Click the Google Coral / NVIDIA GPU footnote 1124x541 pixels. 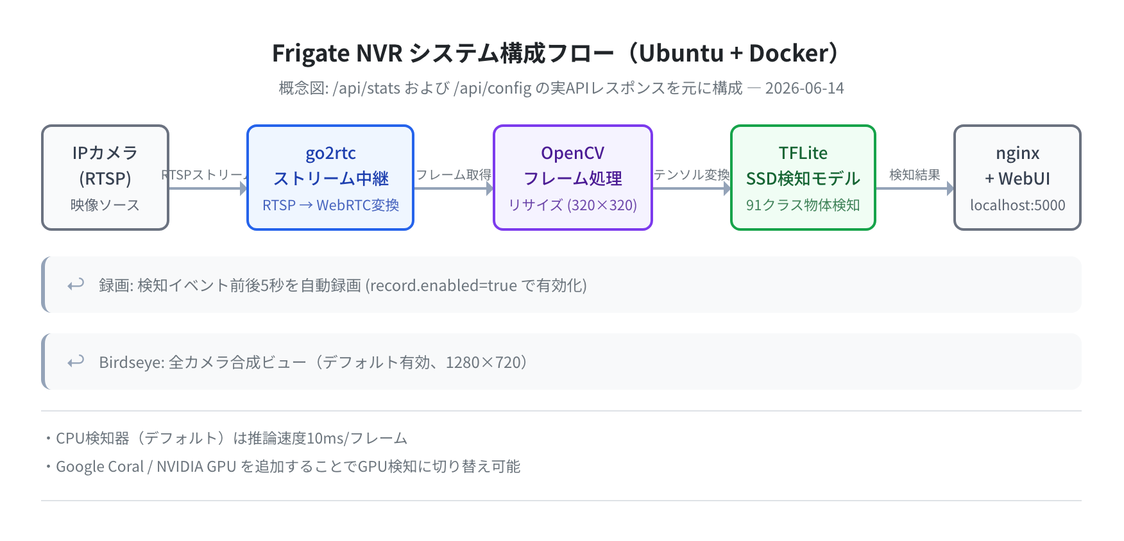[x=283, y=467]
